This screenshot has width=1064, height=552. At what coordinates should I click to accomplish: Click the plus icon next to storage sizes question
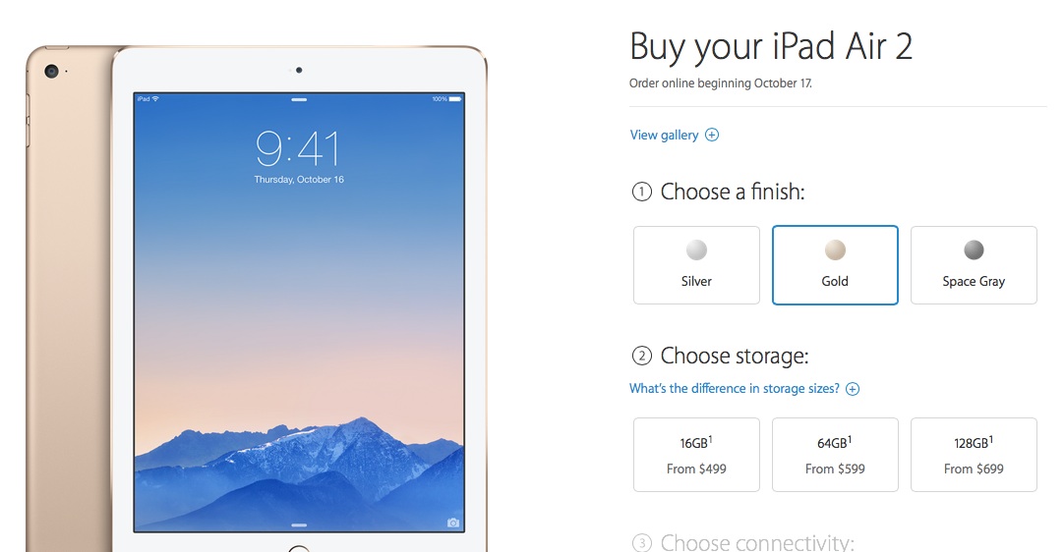click(853, 389)
